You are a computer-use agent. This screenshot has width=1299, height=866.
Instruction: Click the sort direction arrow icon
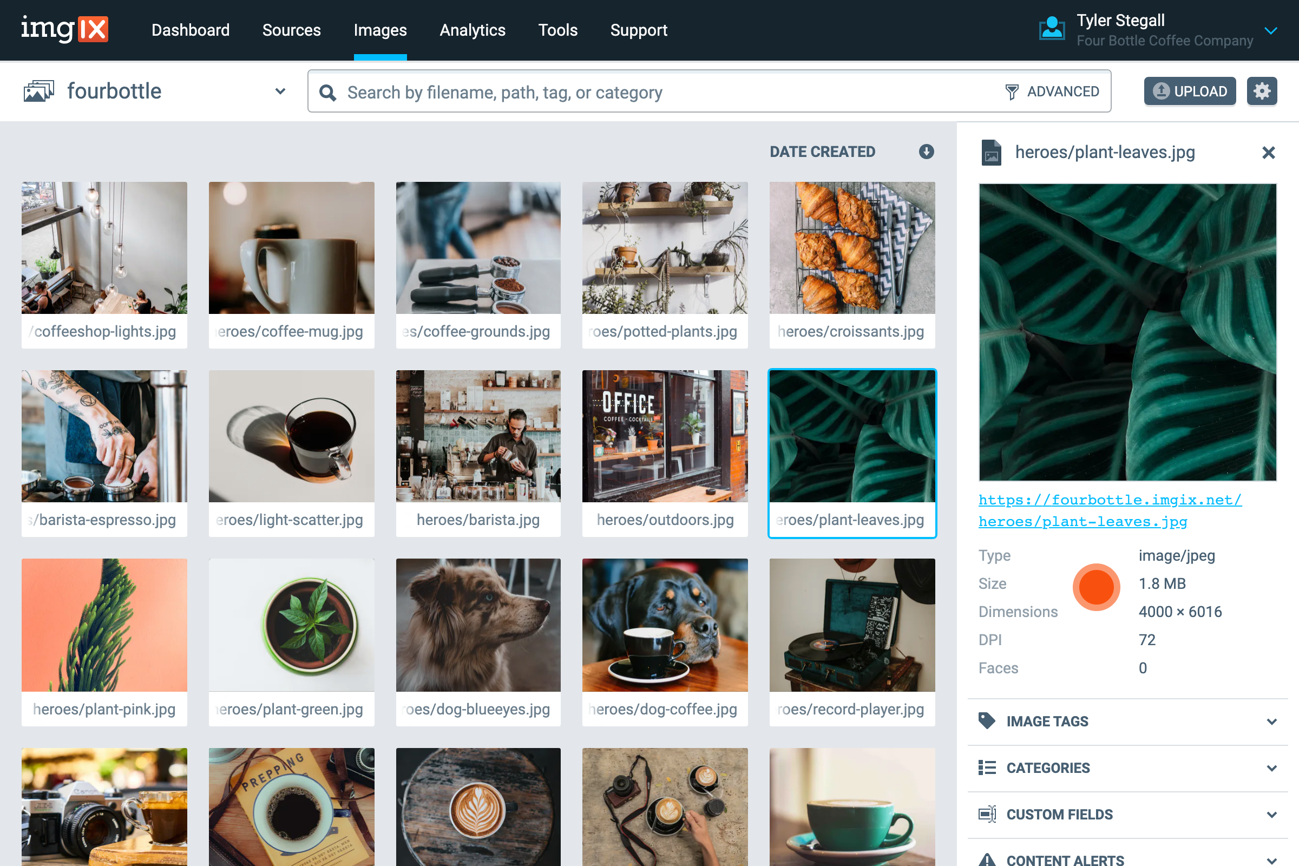[926, 152]
